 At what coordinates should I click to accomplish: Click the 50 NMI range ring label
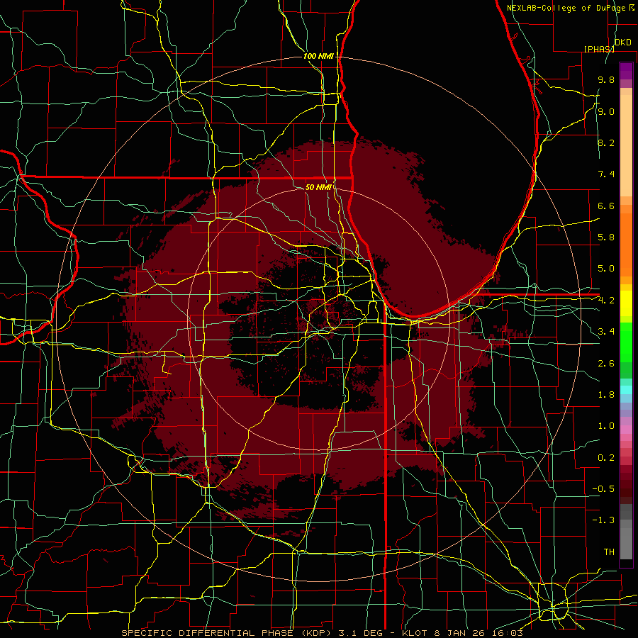point(318,187)
